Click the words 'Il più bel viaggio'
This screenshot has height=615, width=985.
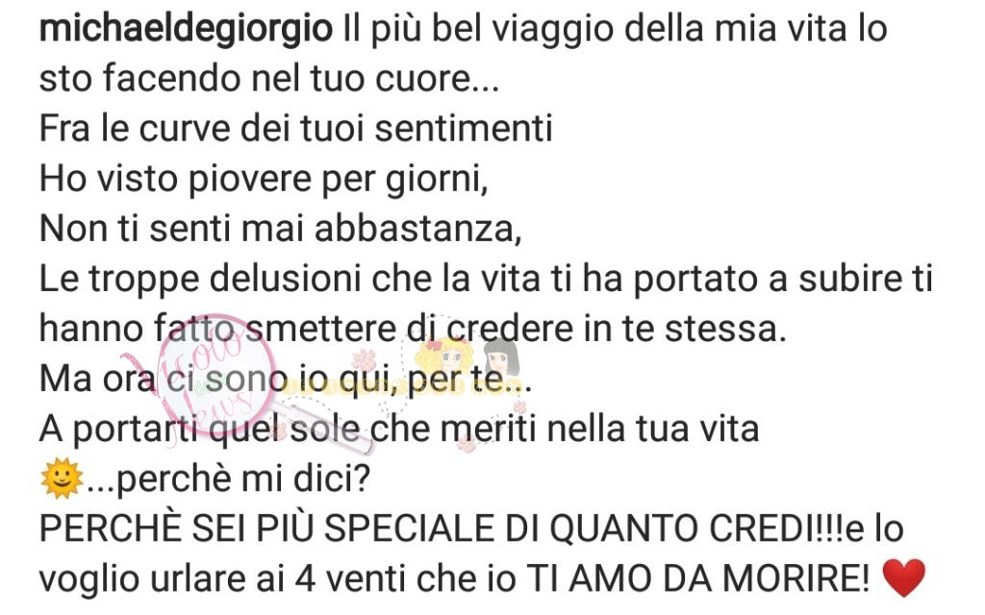click(x=477, y=29)
